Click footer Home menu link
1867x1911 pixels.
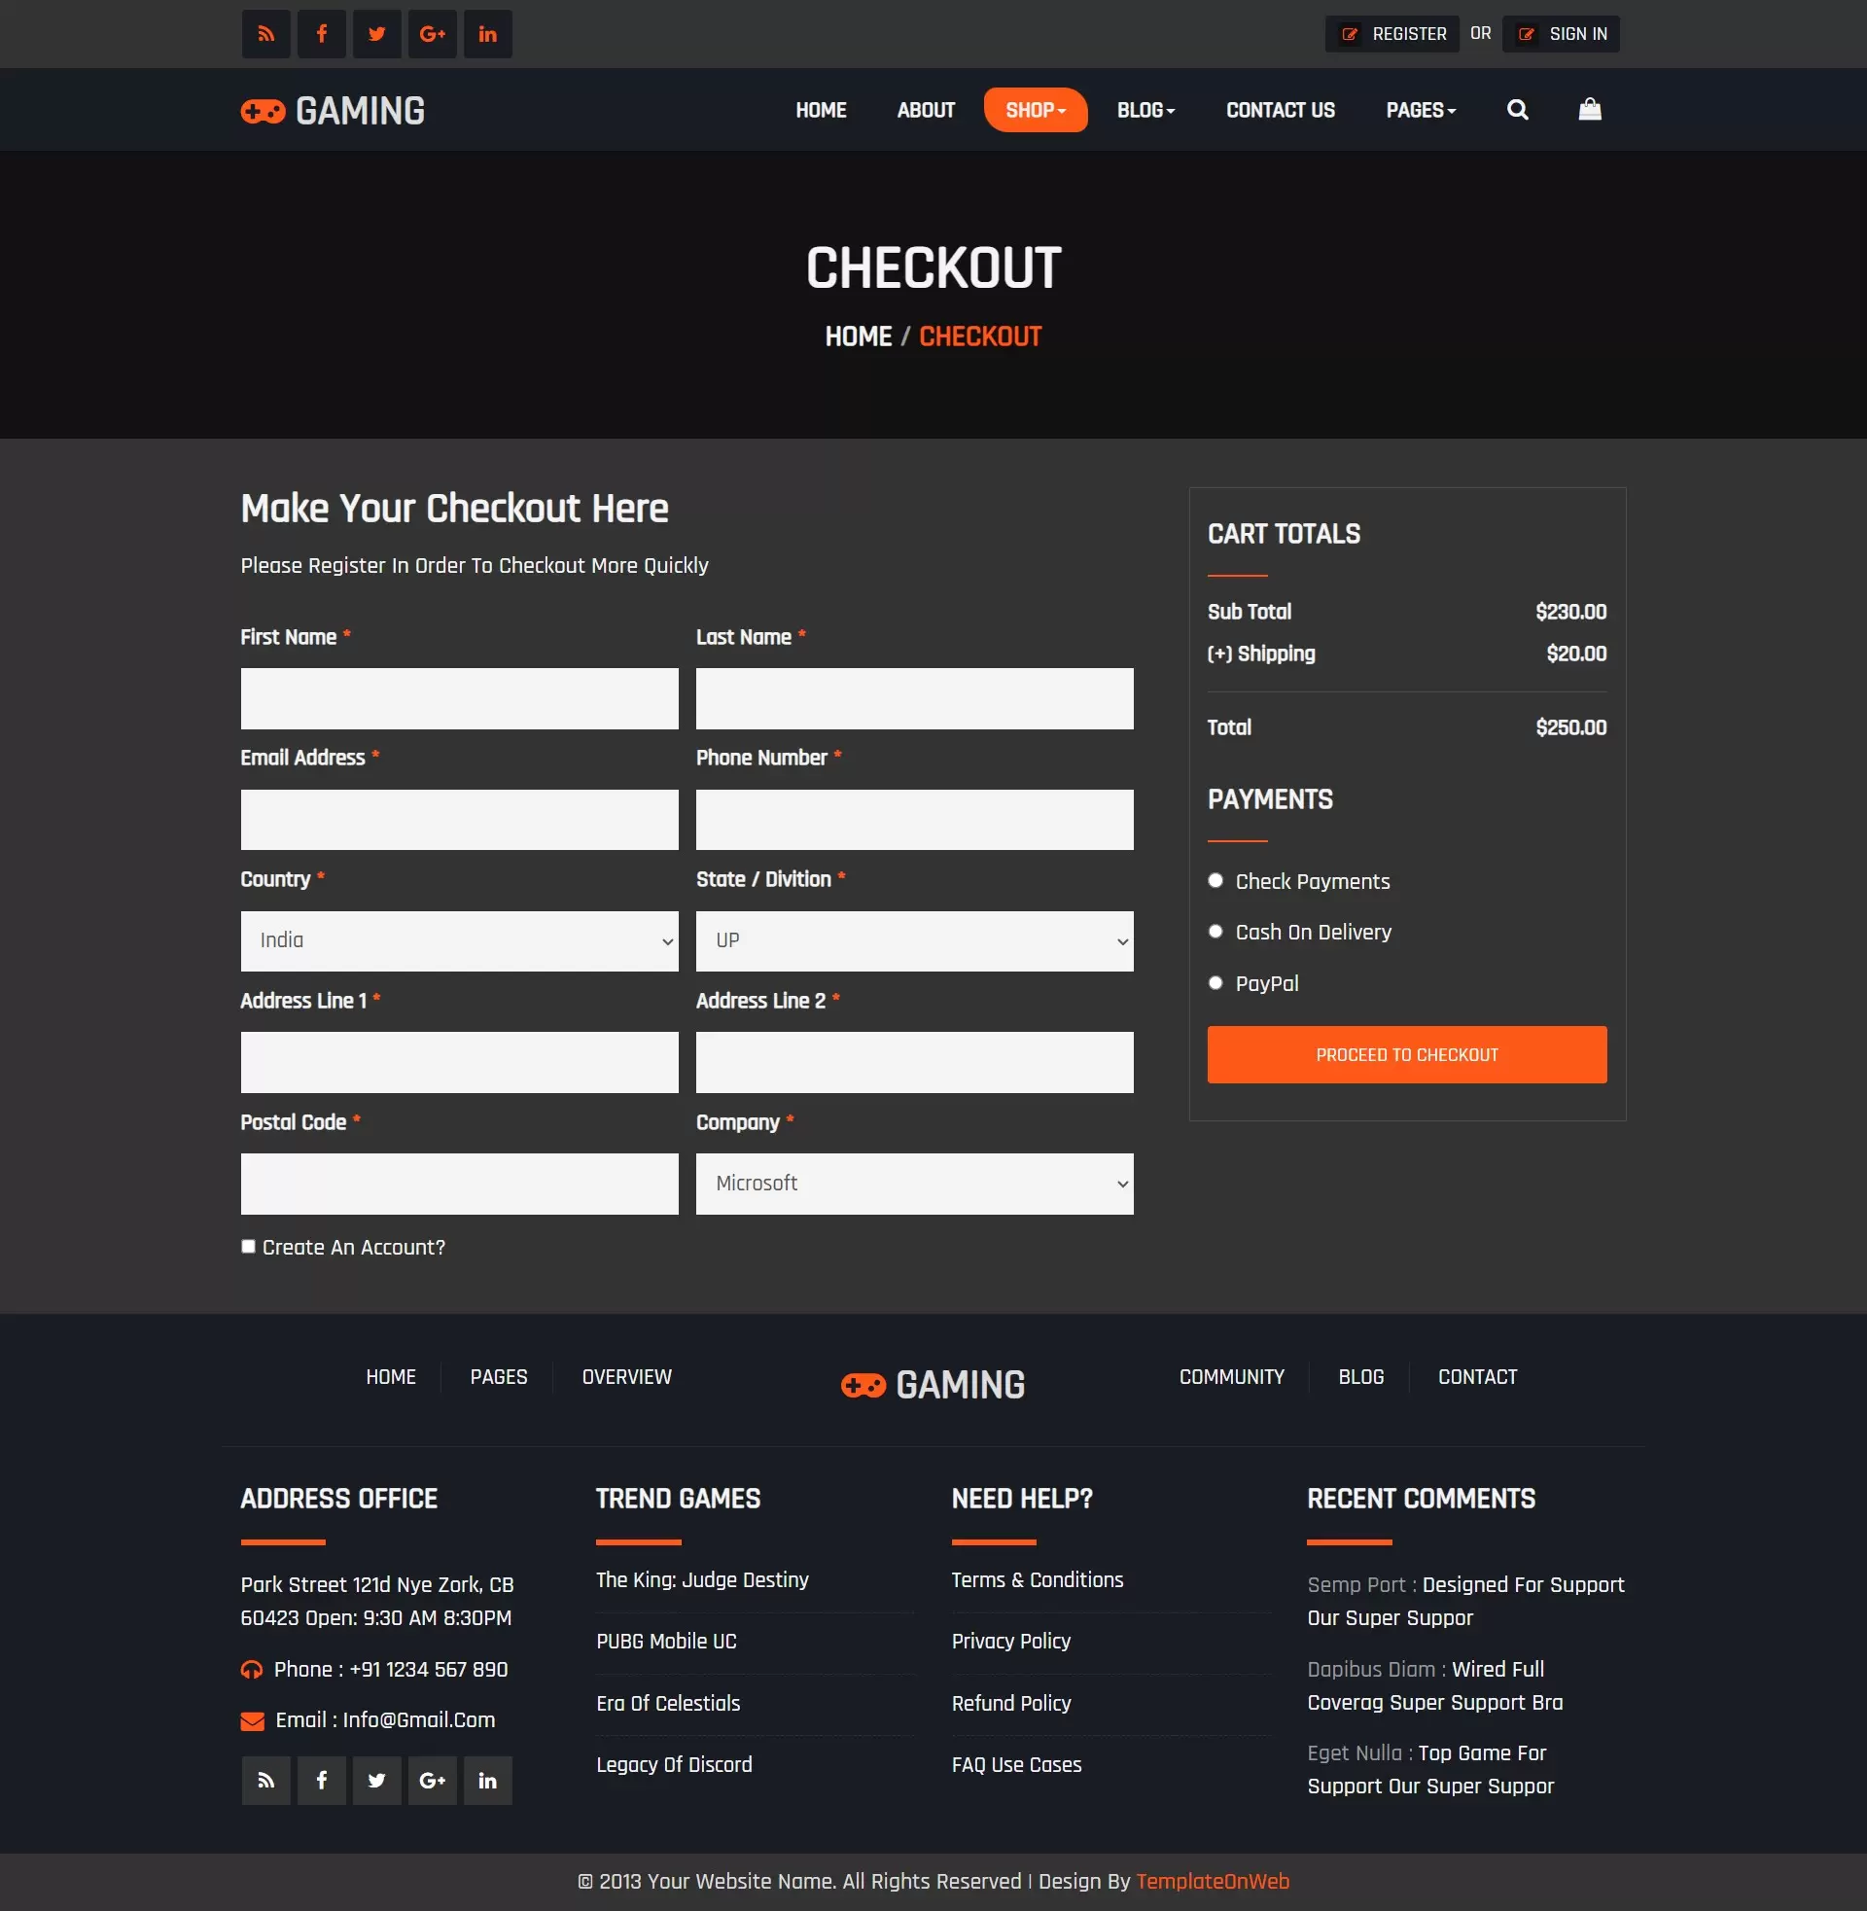click(390, 1377)
